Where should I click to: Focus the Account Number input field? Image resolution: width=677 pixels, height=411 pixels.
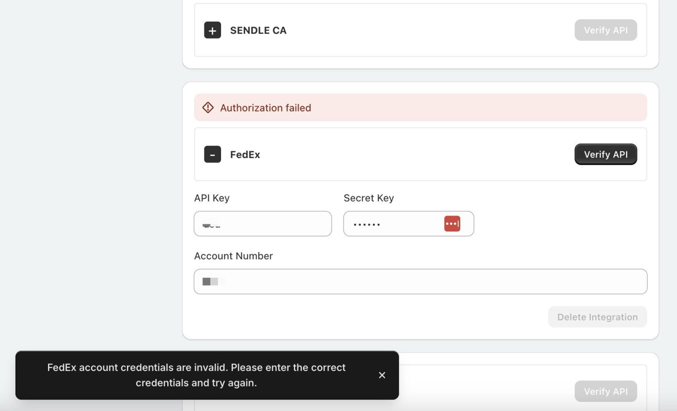point(421,282)
